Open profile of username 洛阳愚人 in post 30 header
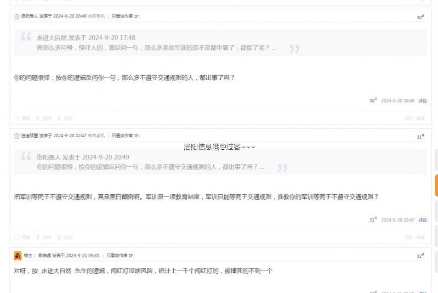This screenshot has width=438, height=293. point(30,16)
